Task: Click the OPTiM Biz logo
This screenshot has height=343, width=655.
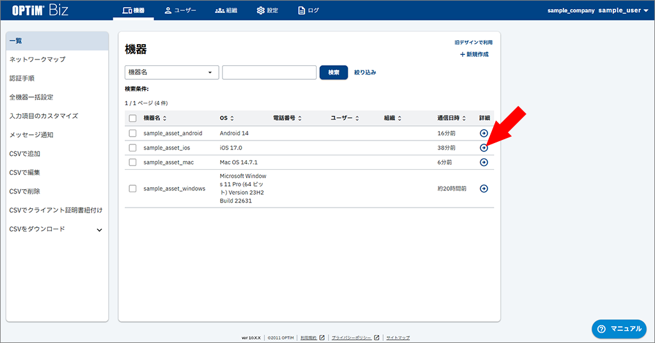Action: (41, 10)
